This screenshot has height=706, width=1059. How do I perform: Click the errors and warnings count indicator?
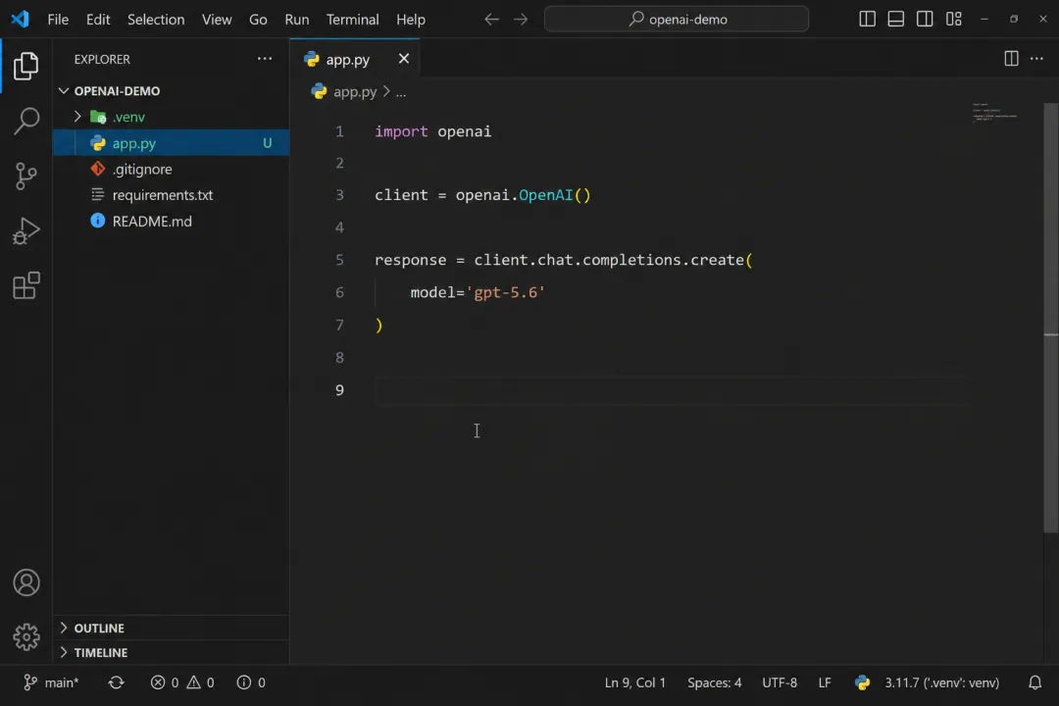[182, 682]
